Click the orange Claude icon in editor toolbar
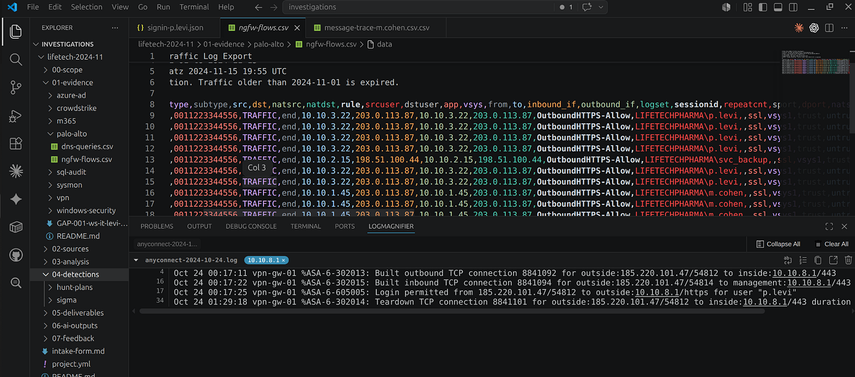The height and width of the screenshot is (377, 855). click(x=799, y=28)
